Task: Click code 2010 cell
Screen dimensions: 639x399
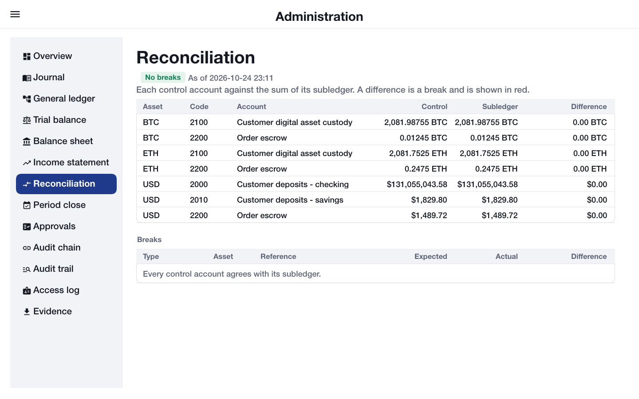Action: pos(199,200)
